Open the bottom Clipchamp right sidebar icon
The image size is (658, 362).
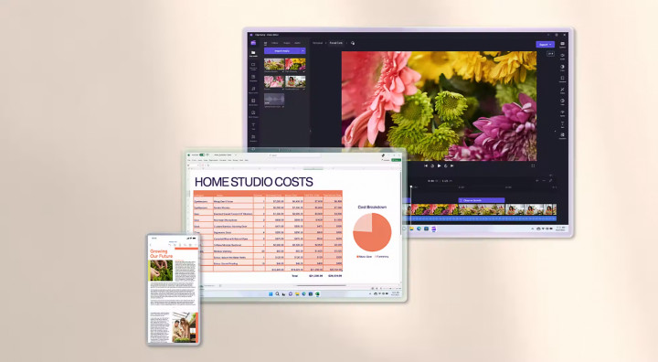[562, 135]
